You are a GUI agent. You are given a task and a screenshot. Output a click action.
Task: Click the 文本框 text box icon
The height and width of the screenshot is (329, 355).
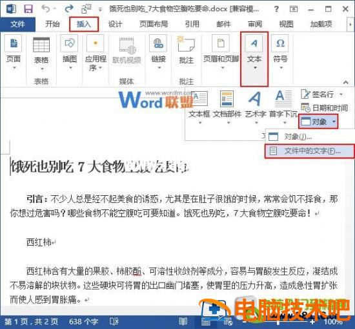coord(199,99)
